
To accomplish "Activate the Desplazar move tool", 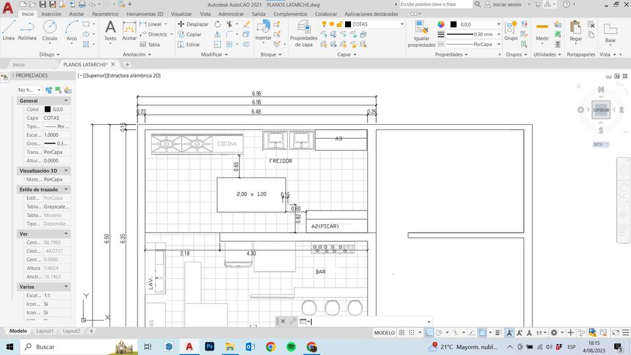I will point(193,24).
